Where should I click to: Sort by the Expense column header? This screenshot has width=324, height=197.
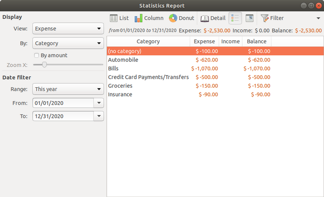(204, 42)
